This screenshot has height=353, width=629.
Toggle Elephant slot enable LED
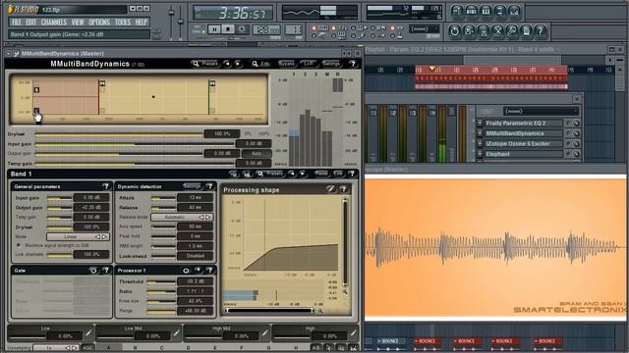[568, 154]
